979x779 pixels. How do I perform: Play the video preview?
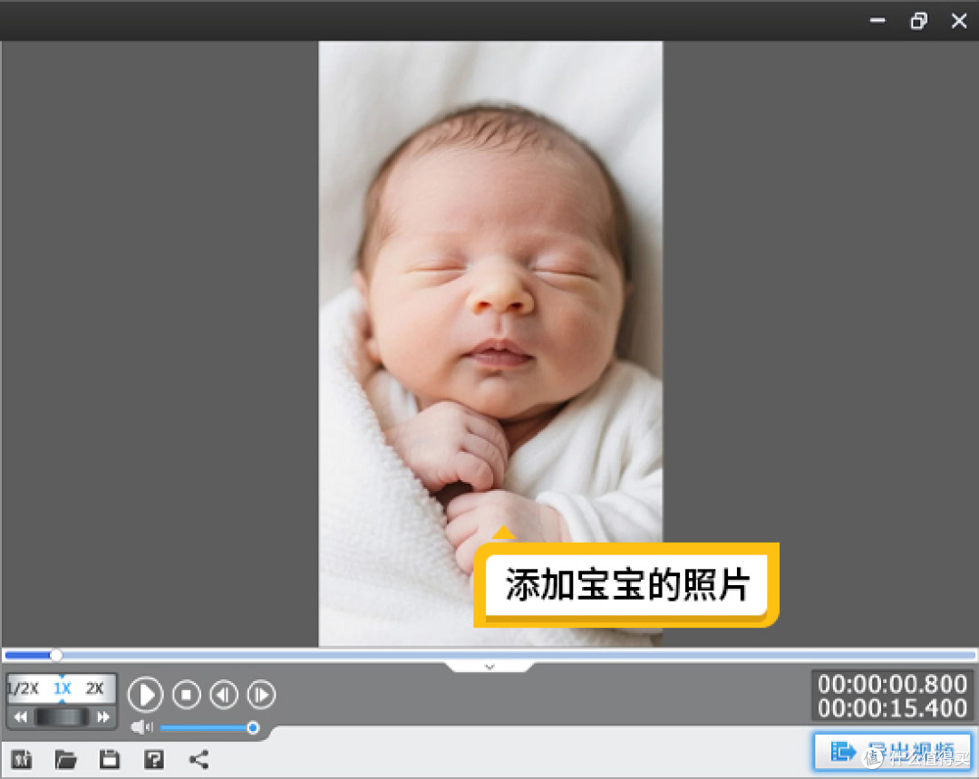coord(145,694)
